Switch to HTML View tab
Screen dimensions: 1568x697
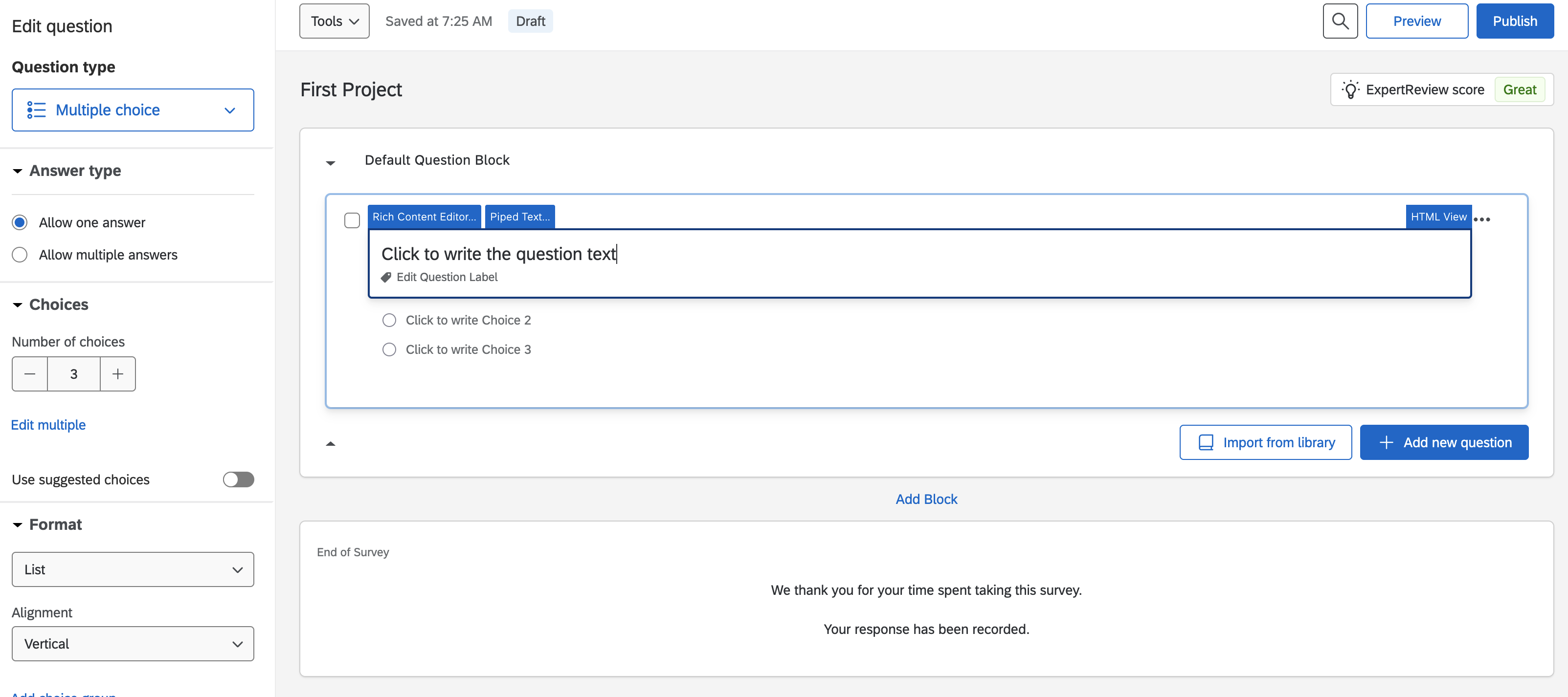tap(1438, 217)
